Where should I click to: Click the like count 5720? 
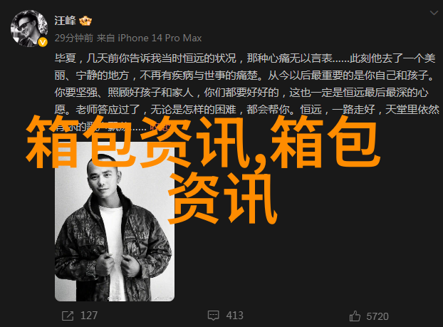[377, 316]
